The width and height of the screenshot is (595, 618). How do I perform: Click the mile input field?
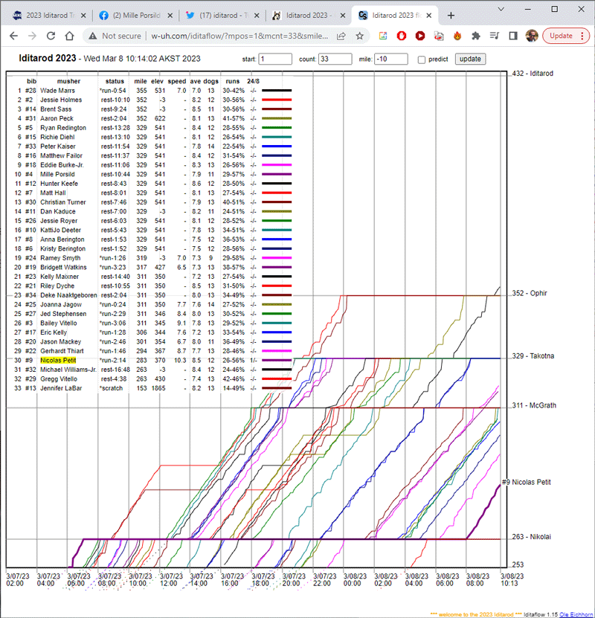click(391, 59)
